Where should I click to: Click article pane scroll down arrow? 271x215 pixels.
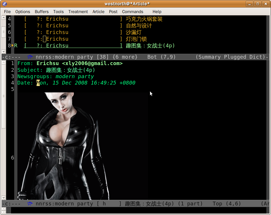[x=3, y=198]
